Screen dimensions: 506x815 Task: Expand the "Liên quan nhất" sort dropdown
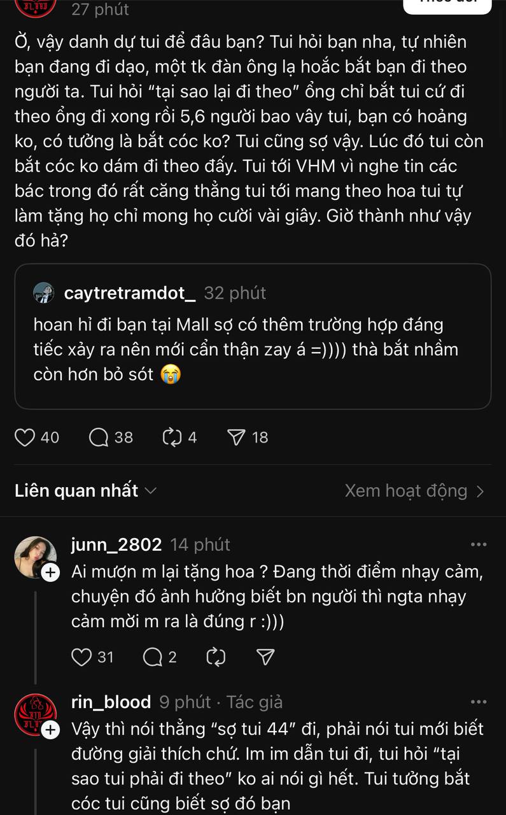(85, 491)
